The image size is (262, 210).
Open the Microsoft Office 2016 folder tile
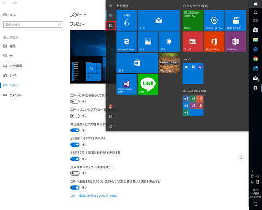(x=193, y=106)
